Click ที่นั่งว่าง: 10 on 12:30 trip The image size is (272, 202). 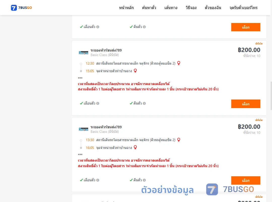[x=252, y=56]
